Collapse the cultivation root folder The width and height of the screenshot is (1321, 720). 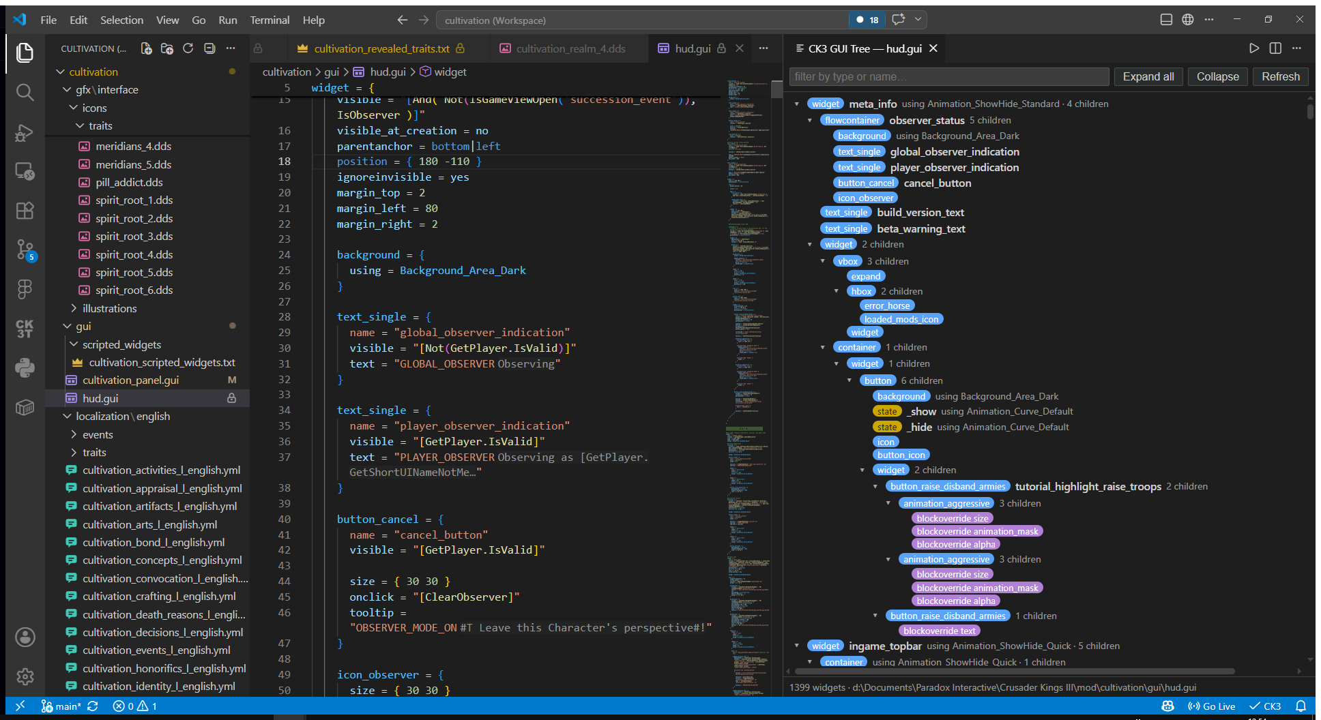tap(60, 72)
